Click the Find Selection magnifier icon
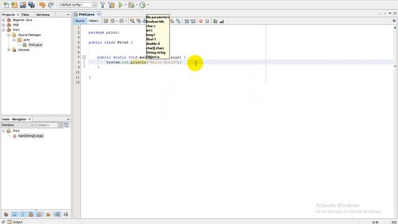 click(x=132, y=21)
